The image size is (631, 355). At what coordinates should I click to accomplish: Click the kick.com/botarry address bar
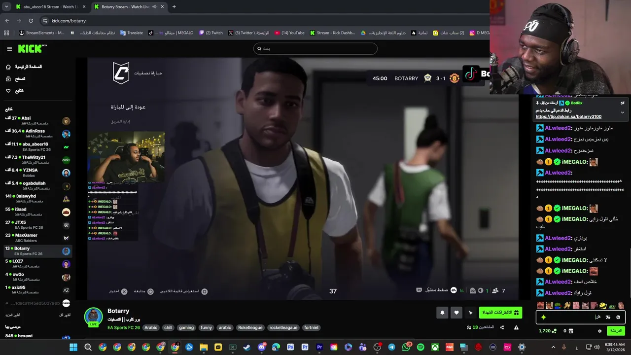point(266,21)
